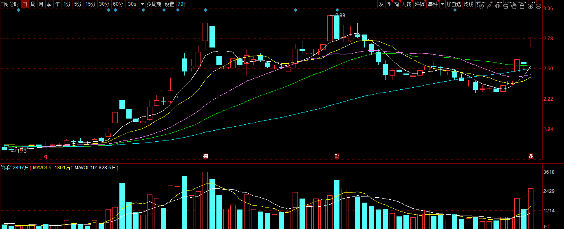This screenshot has height=229, width=564.
Task: Select the 季 quarterly period tab
Action: pos(49,4)
